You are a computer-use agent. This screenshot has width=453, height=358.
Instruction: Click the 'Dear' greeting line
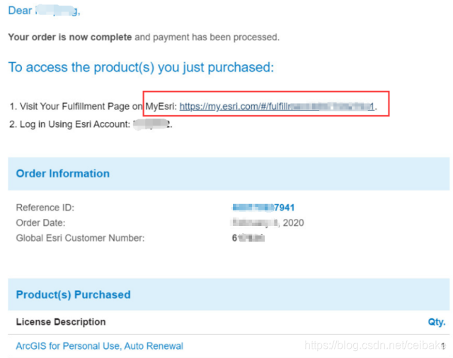click(x=44, y=11)
